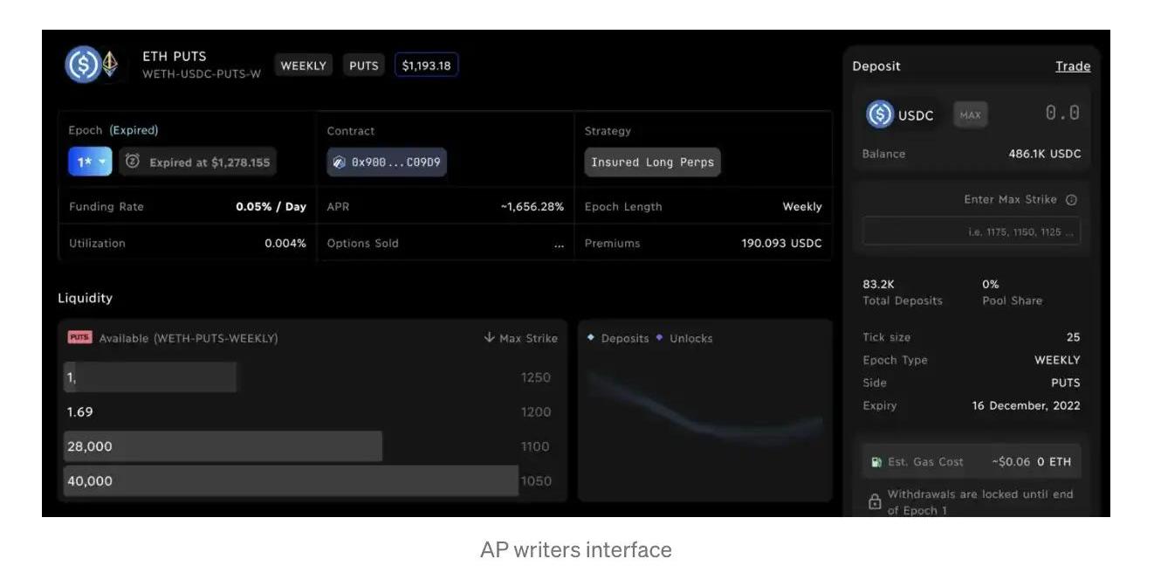This screenshot has height=566, width=1154.
Task: Click the info icon beside Enter Max Strike
Action: (1072, 200)
